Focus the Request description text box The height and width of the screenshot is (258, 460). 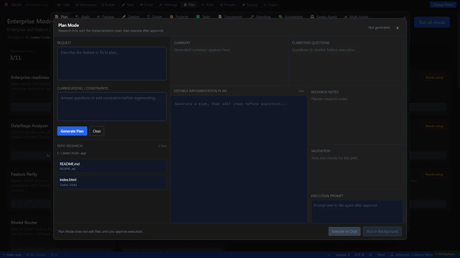click(112, 63)
